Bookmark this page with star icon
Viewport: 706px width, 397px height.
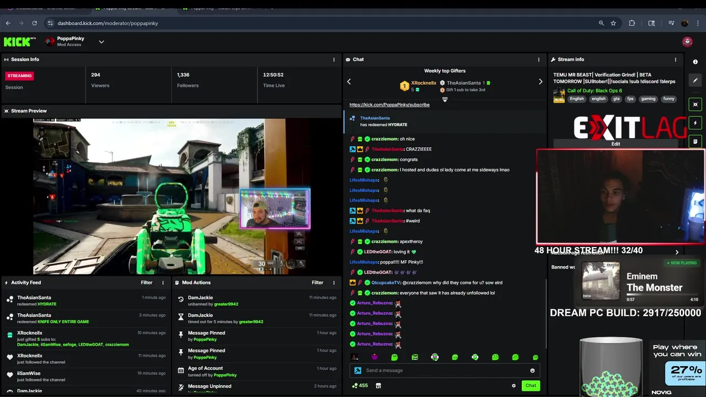tap(613, 23)
